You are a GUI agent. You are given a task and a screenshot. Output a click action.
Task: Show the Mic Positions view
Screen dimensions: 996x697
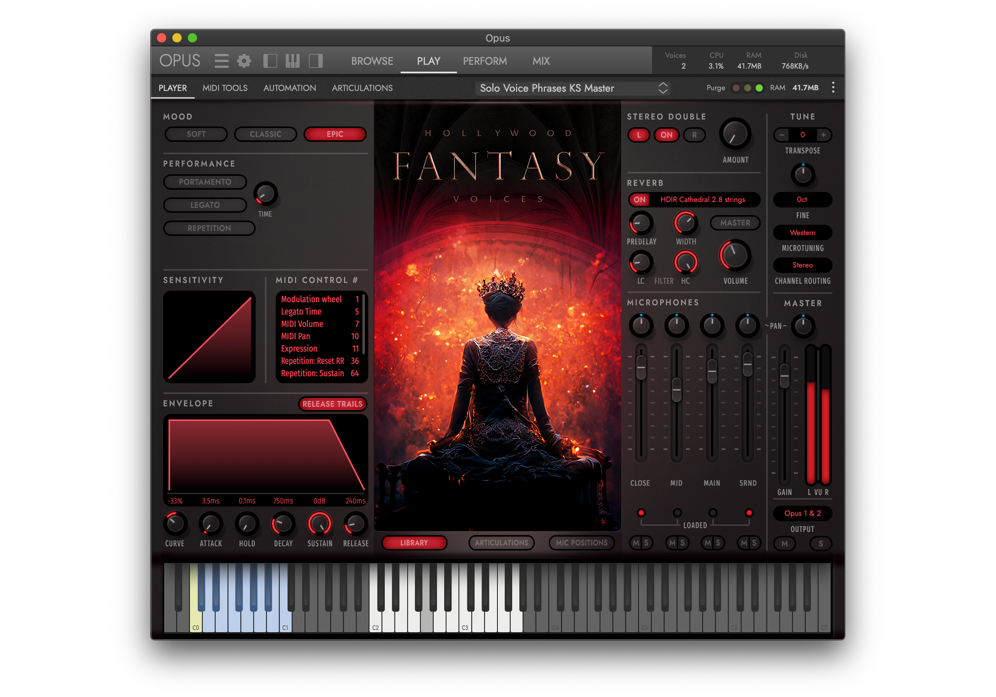(581, 543)
